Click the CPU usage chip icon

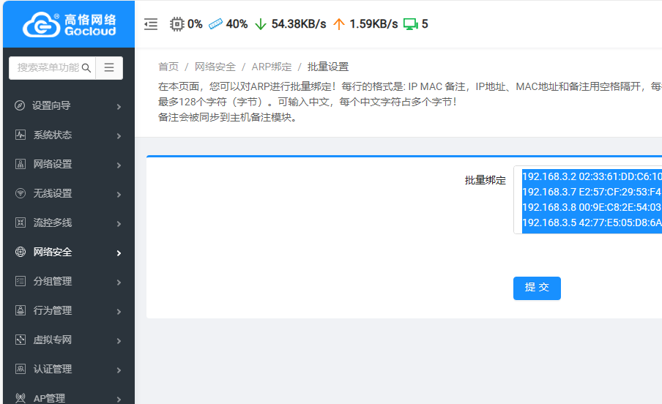click(177, 24)
